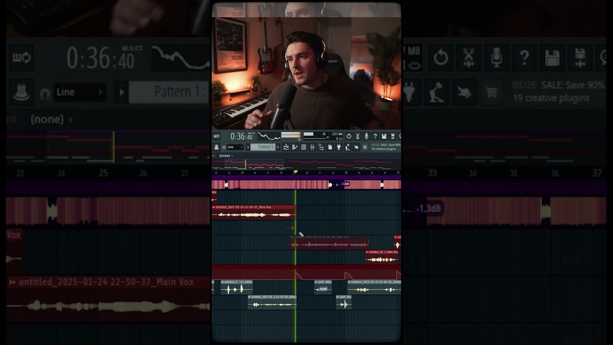Select the Pattern 1 selector in center toolbar
The width and height of the screenshot is (613, 345).
click(x=263, y=147)
